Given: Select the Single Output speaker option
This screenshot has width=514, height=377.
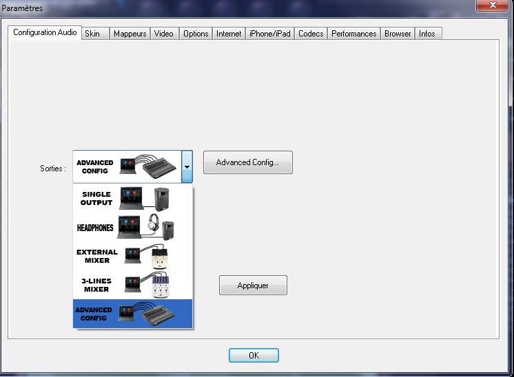Looking at the screenshot, I should tap(132, 199).
